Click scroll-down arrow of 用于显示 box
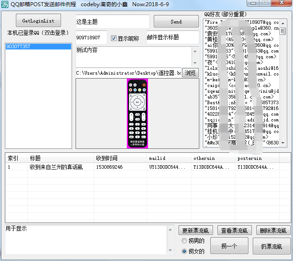The height and width of the screenshot is (261, 293). point(170,250)
